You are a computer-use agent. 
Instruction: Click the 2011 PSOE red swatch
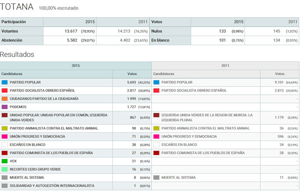pyautogui.click(x=156, y=90)
